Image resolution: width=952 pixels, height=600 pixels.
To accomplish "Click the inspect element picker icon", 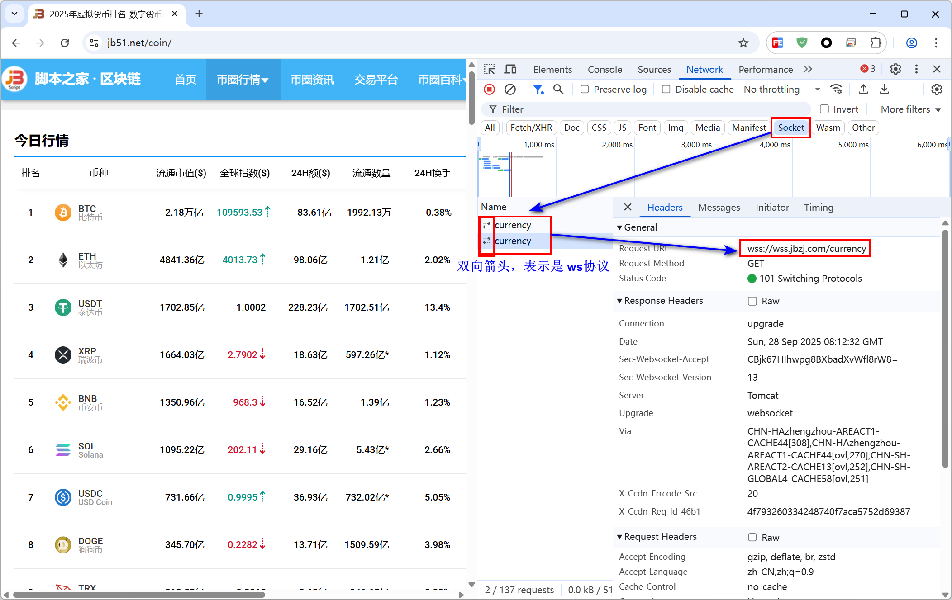I will pyautogui.click(x=489, y=69).
